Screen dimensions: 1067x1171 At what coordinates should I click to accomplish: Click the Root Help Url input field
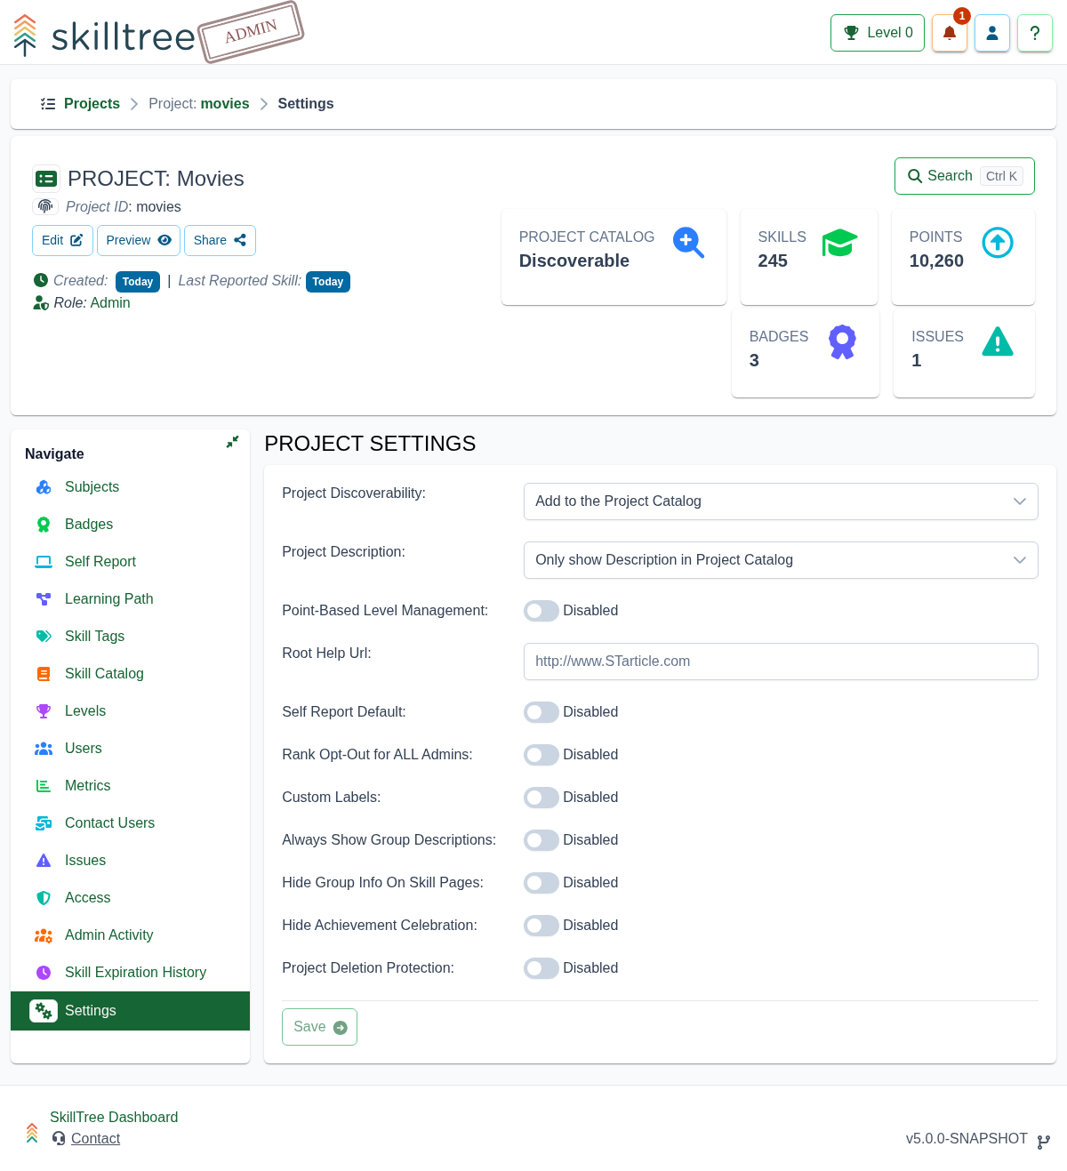(x=781, y=662)
